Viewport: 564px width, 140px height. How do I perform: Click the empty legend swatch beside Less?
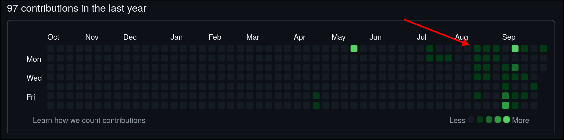click(x=471, y=120)
